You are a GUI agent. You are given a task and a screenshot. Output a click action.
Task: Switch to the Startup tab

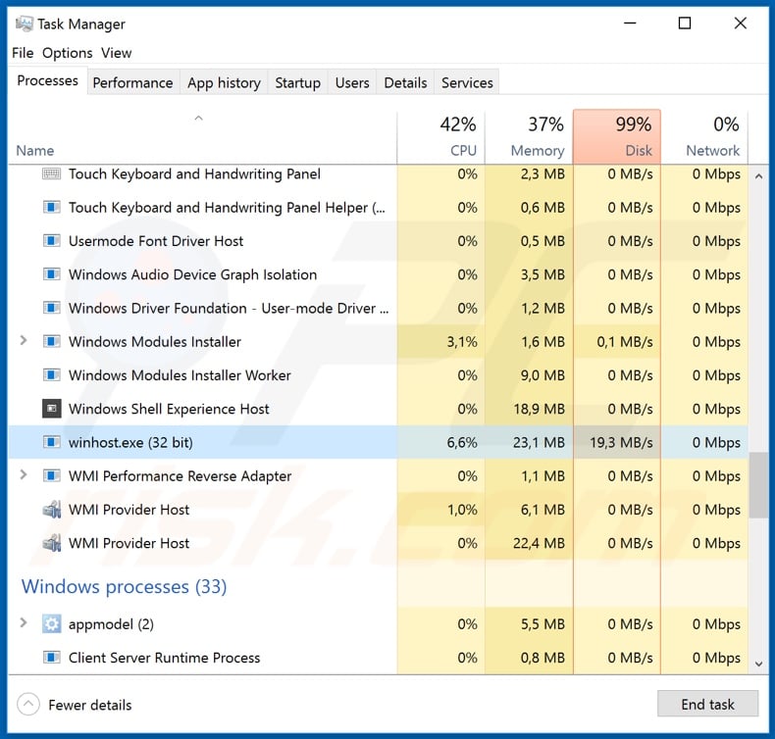click(x=298, y=82)
